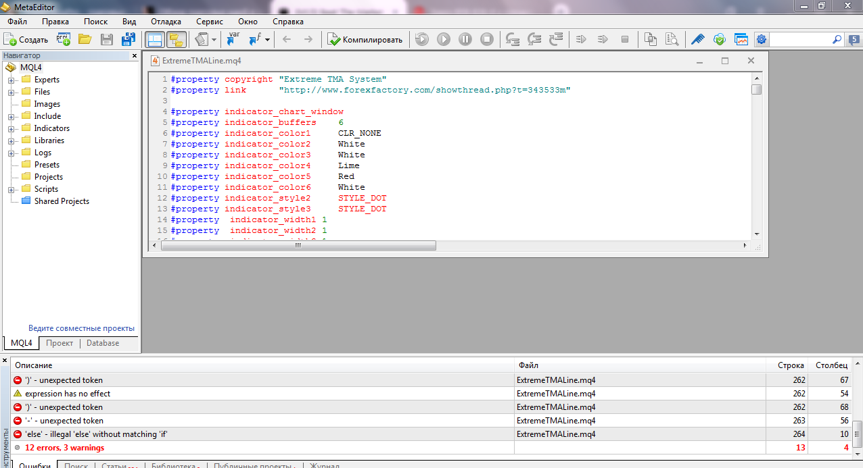Expand the Experts folder in Navigator
Viewport: 863px width, 468px height.
click(x=11, y=80)
